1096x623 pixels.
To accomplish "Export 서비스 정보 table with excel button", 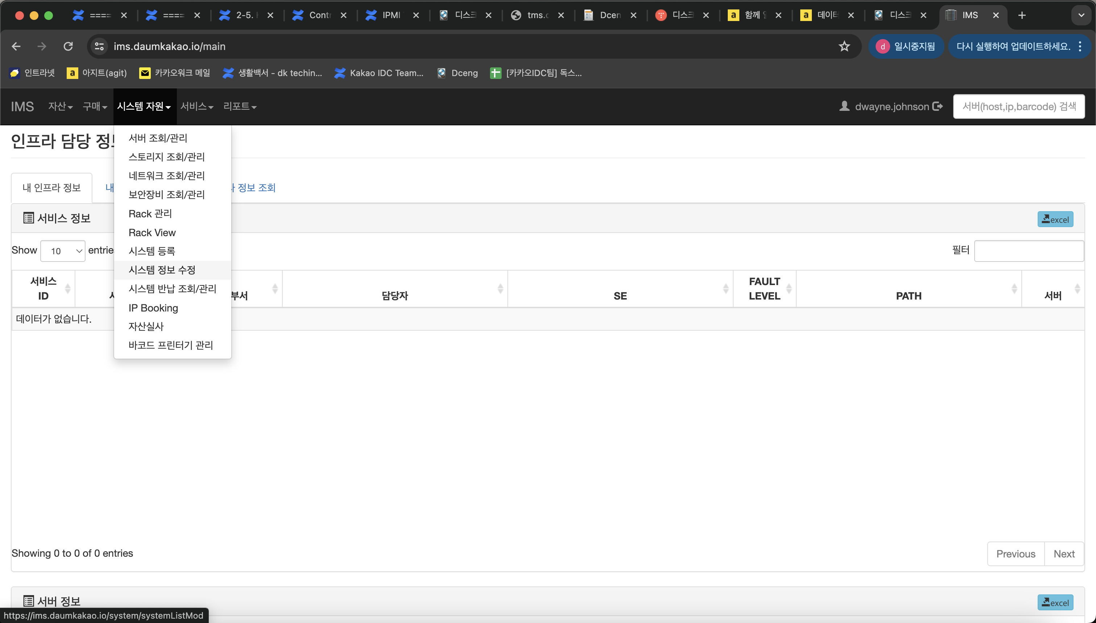I will click(1055, 219).
